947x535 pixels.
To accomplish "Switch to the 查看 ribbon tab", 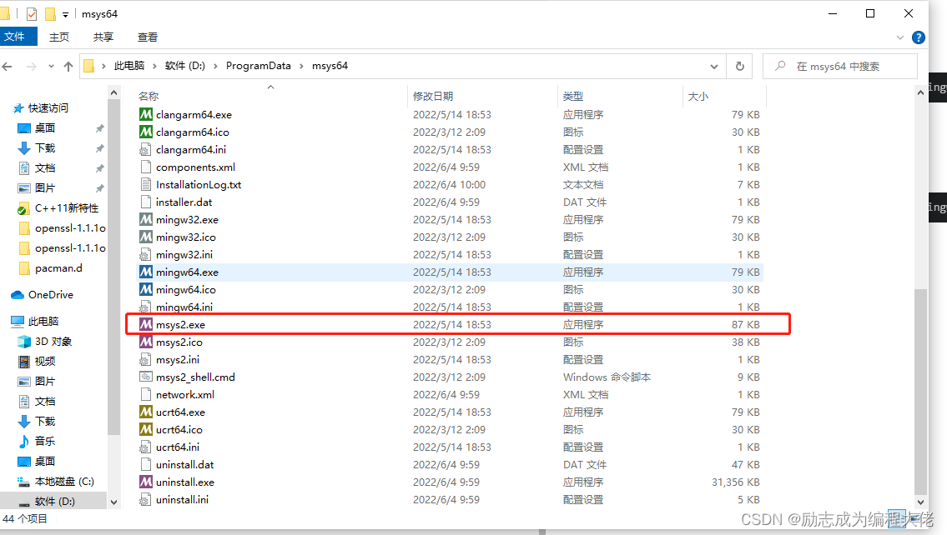I will (147, 37).
